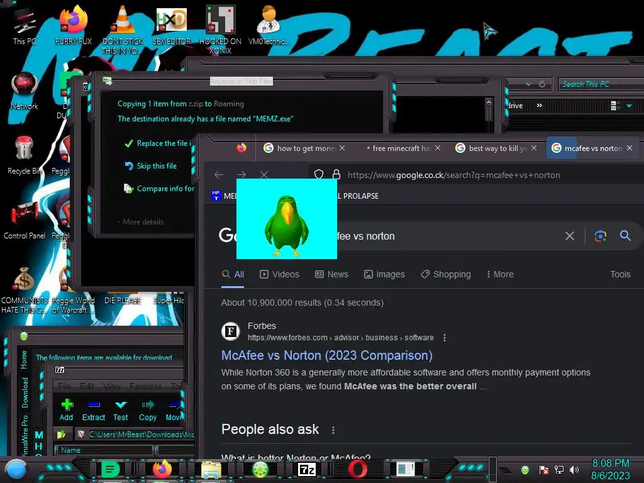Open Forbes result three-dot options
This screenshot has height=483, width=644.
pyautogui.click(x=445, y=338)
